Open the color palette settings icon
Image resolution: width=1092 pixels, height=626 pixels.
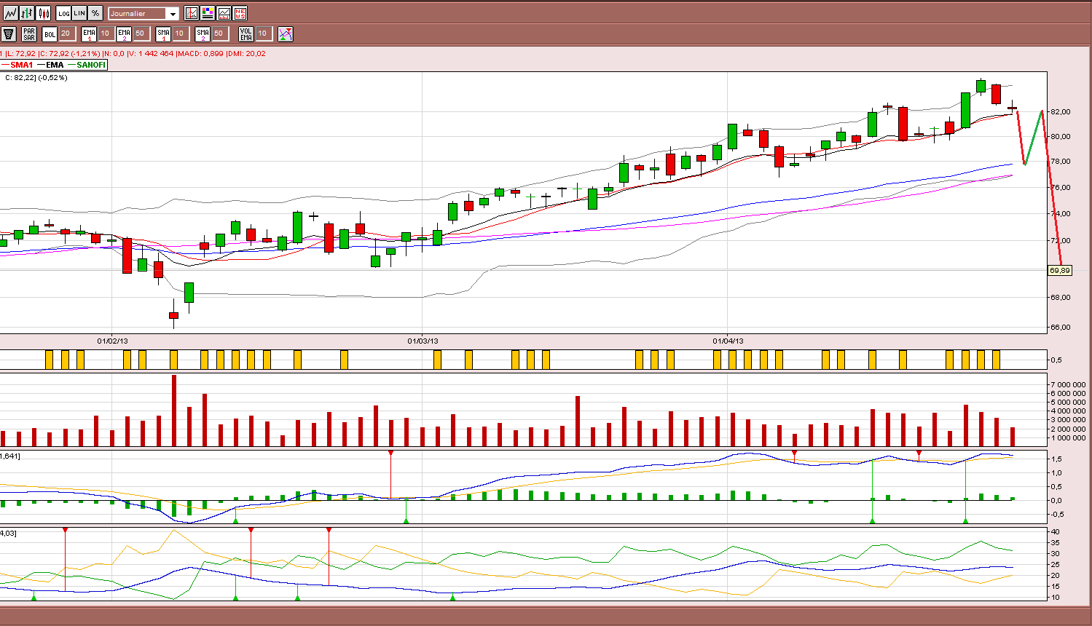click(x=208, y=13)
